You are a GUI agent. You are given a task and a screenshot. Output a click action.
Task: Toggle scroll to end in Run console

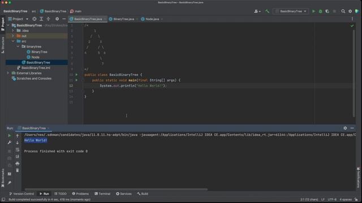[x=18, y=157]
